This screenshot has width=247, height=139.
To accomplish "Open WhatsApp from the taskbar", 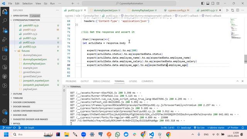I will tap(117, 134).
